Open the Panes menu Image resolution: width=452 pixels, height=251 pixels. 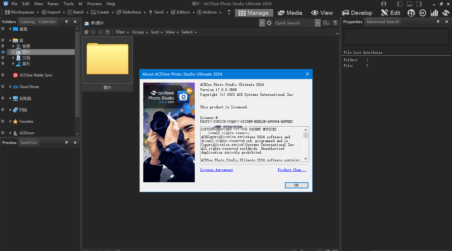click(53, 4)
